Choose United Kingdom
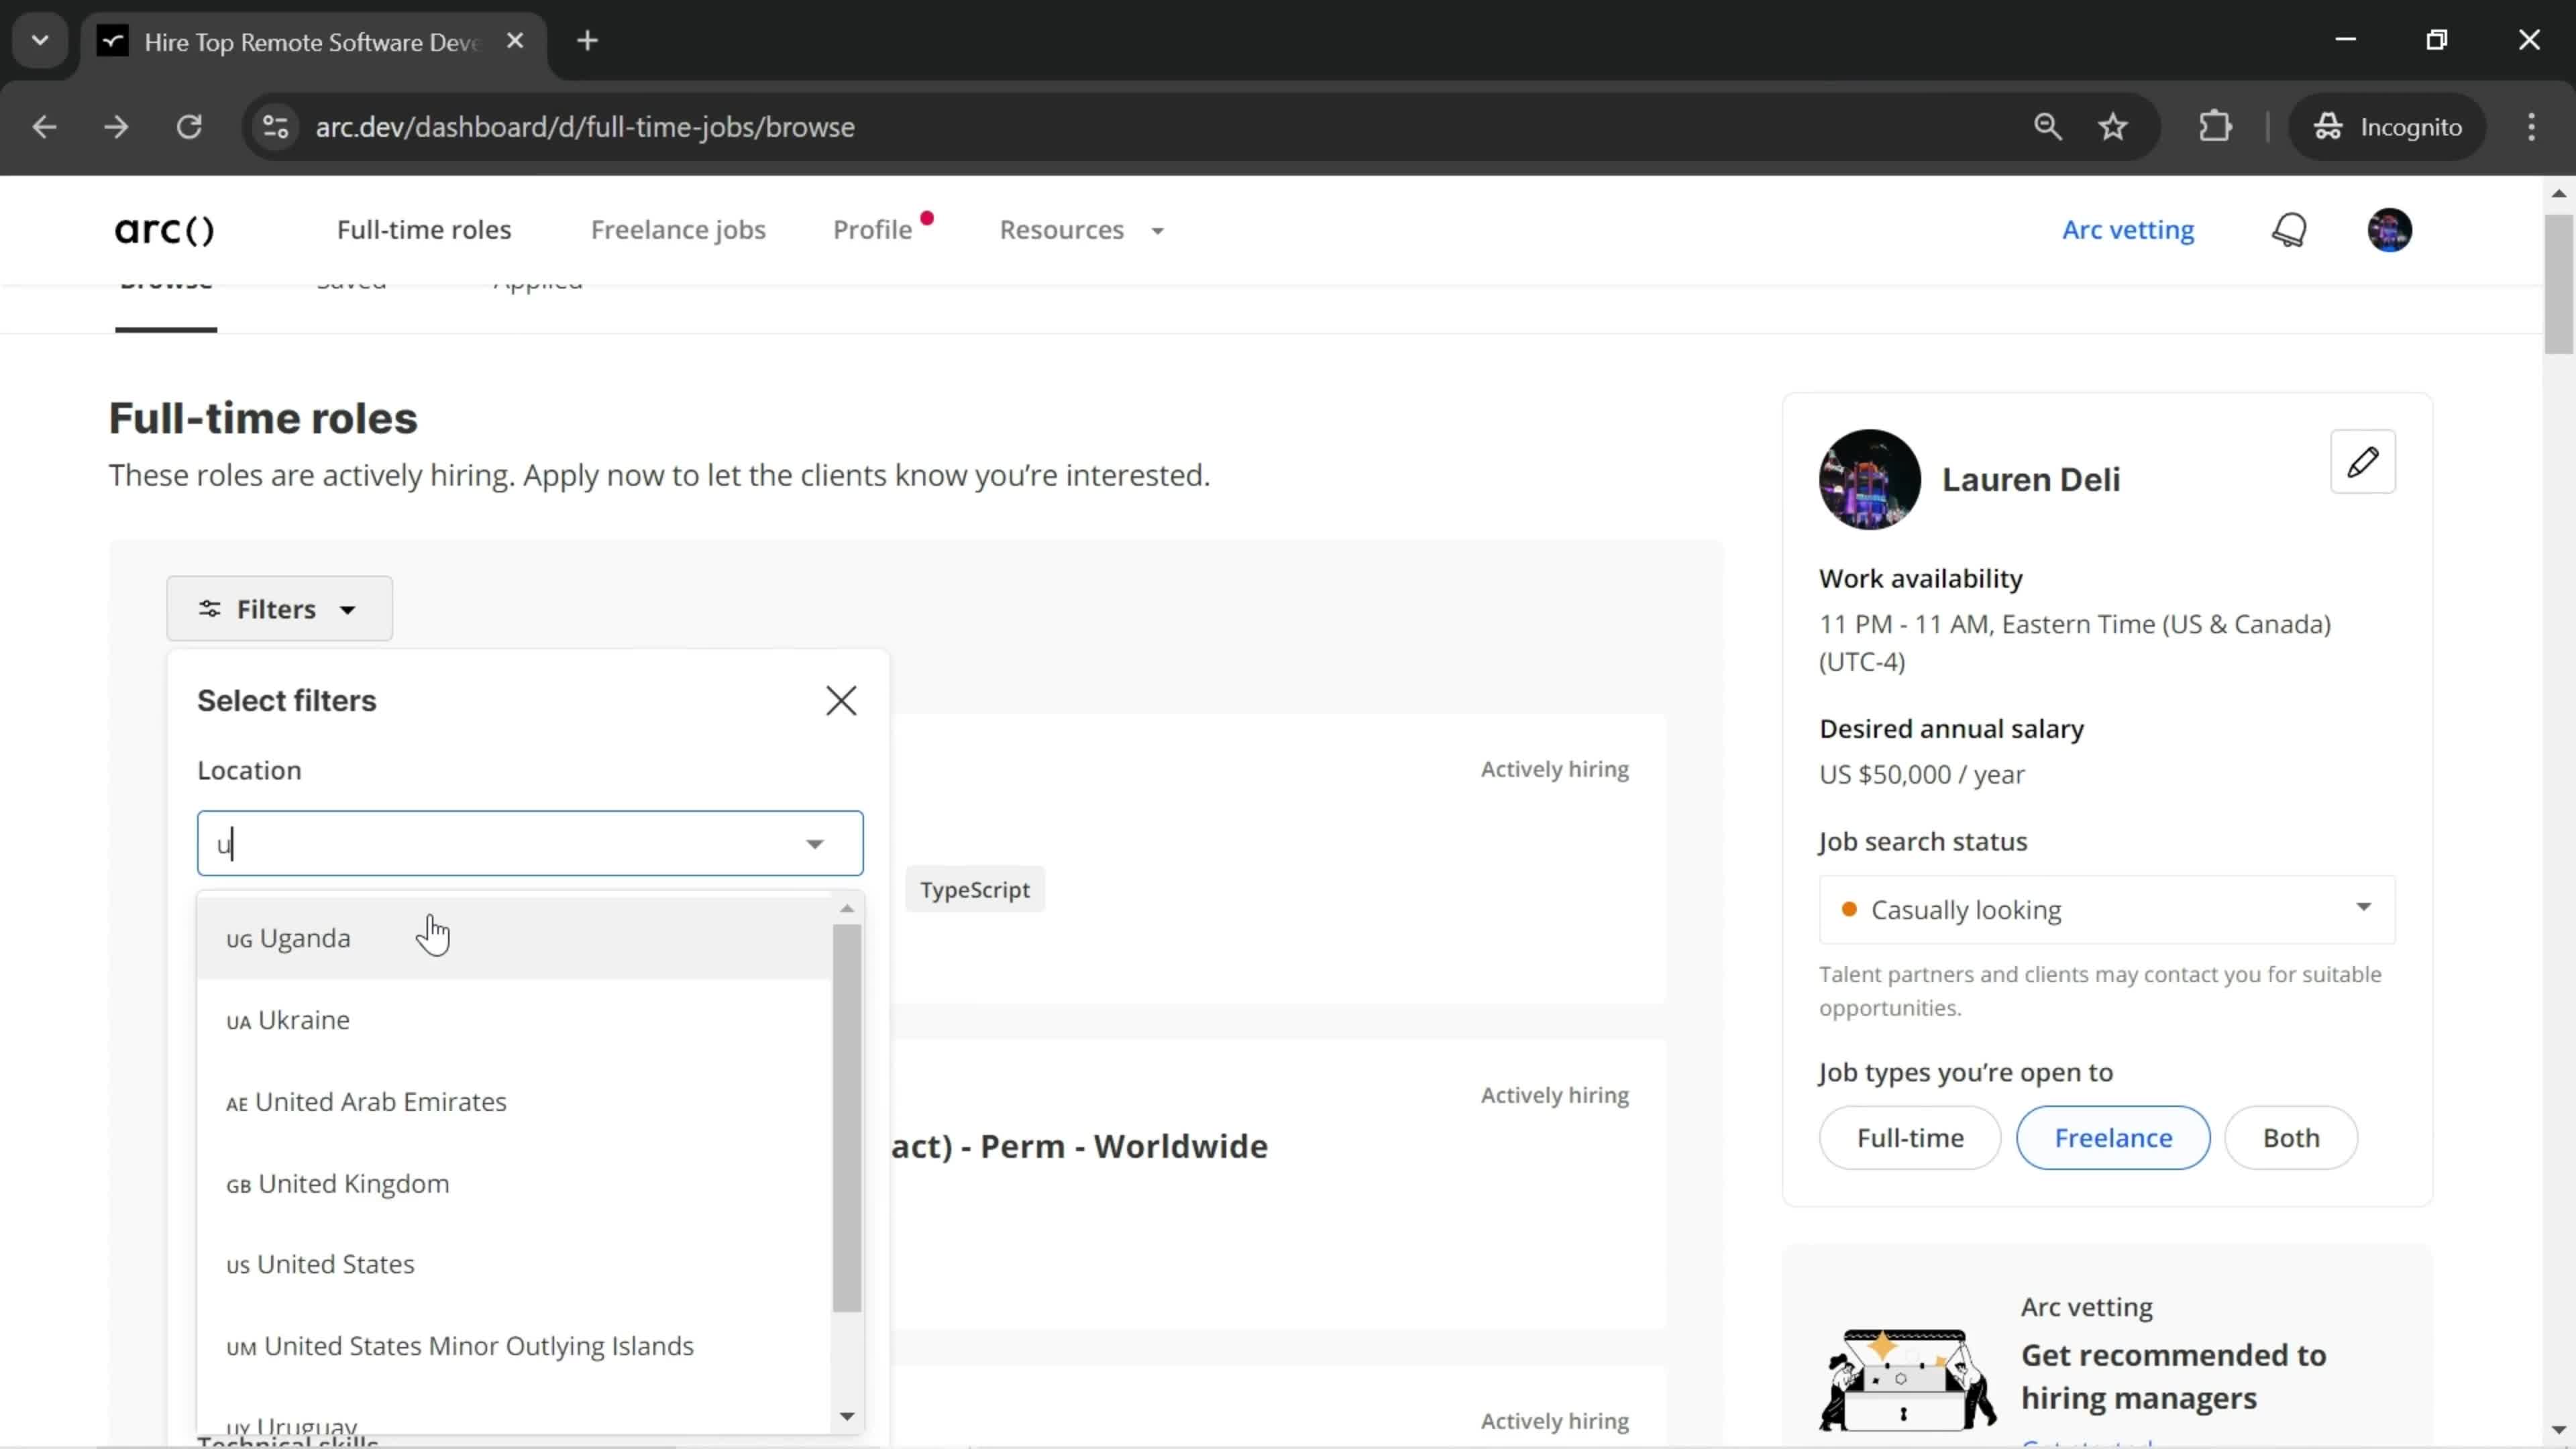The width and height of the screenshot is (2576, 1449). (x=514, y=1184)
